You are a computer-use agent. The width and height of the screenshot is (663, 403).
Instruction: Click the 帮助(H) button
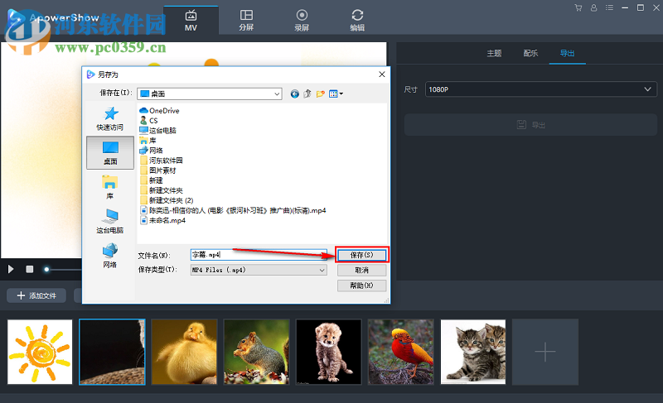pyautogui.click(x=362, y=285)
